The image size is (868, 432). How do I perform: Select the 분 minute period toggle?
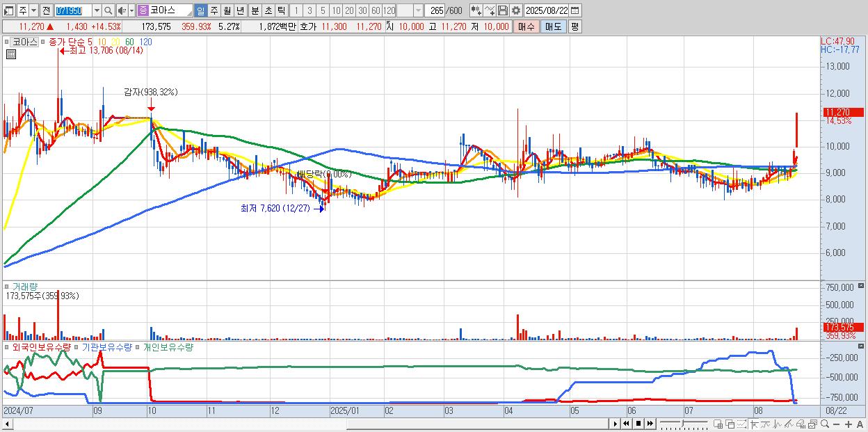click(x=254, y=10)
